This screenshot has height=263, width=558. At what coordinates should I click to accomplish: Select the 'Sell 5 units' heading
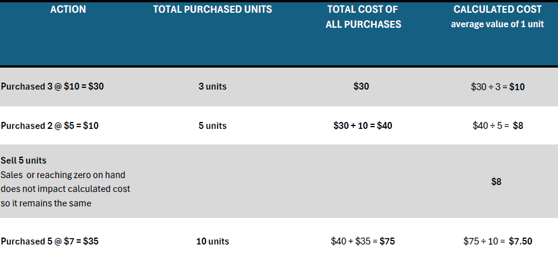tap(24, 160)
